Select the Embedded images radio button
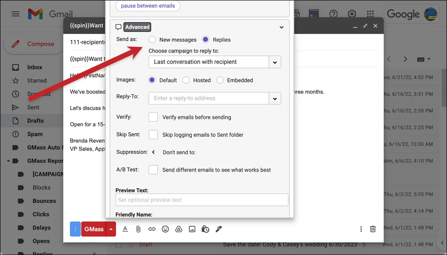Image resolution: width=447 pixels, height=255 pixels. 220,80
